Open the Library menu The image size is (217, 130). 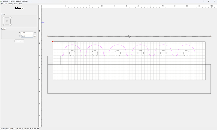coord(11,4)
